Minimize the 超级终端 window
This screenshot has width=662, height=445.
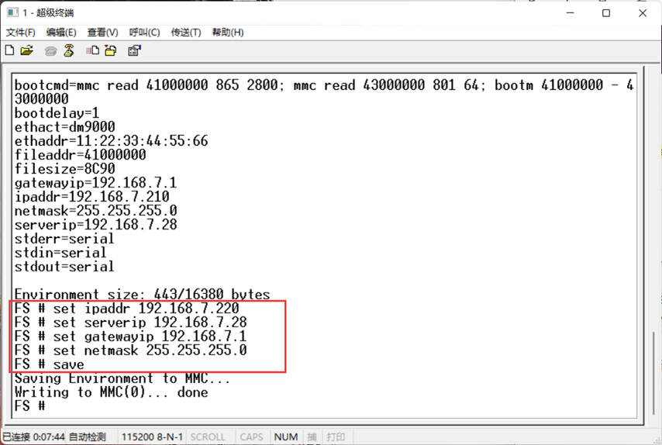[571, 12]
